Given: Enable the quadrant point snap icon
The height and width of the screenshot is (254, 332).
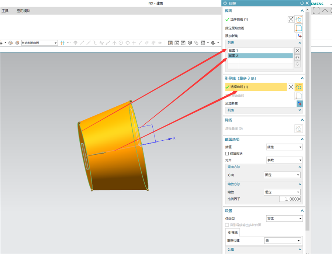Looking at the screenshot, I should (x=128, y=43).
